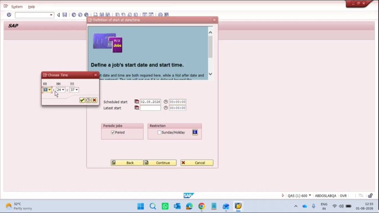Open the System menu
This screenshot has height=213, width=379.
coord(17,7)
